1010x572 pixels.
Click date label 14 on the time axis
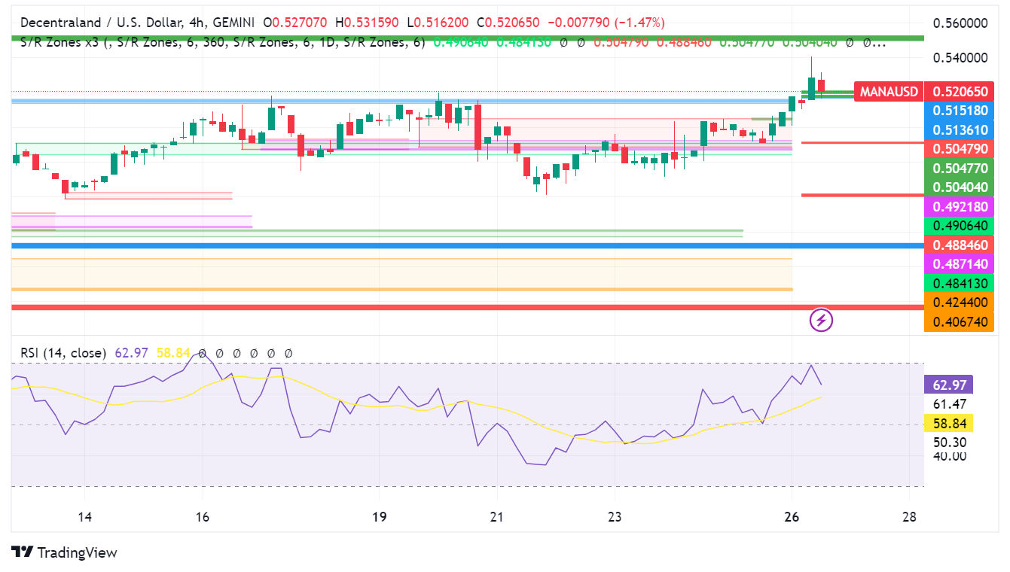(84, 517)
